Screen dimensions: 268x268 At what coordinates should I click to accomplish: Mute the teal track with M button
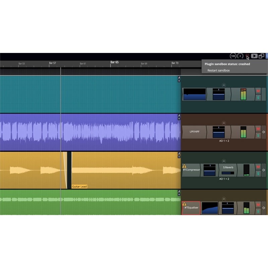258,91
